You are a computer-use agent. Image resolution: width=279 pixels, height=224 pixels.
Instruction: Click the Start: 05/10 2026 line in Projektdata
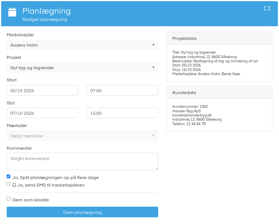tap(186, 65)
